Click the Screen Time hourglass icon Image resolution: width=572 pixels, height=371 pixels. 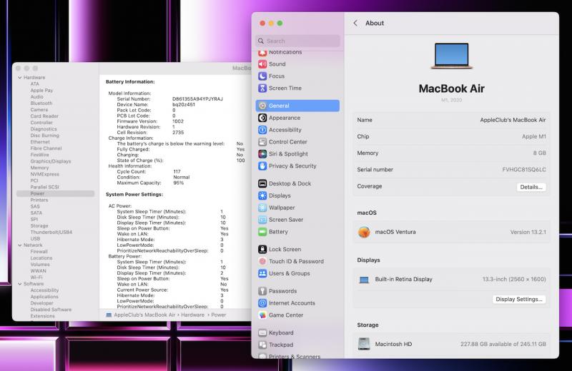(x=262, y=88)
